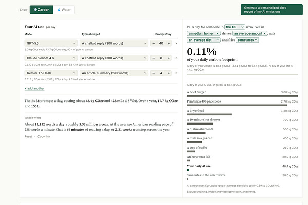Add another model row
The image size is (308, 205).
[x=34, y=89]
